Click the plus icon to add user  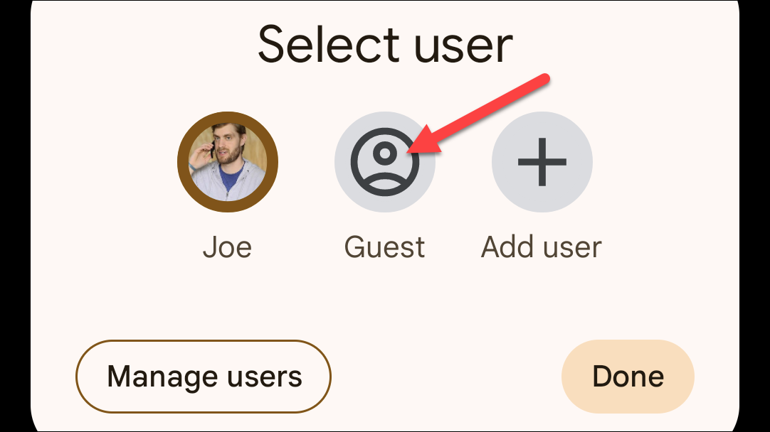tap(542, 162)
